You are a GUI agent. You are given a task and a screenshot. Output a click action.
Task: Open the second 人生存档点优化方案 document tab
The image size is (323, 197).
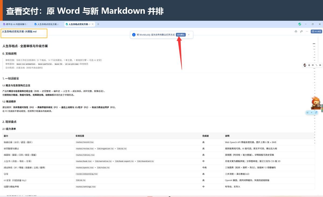[x=47, y=24]
